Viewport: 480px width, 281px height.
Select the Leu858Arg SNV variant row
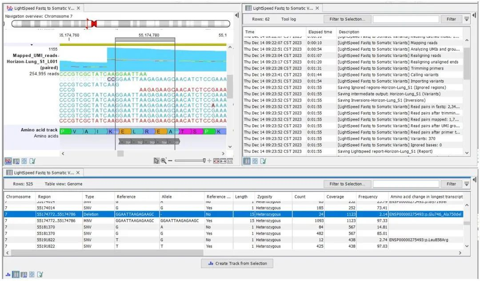pyautogui.click(x=234, y=240)
